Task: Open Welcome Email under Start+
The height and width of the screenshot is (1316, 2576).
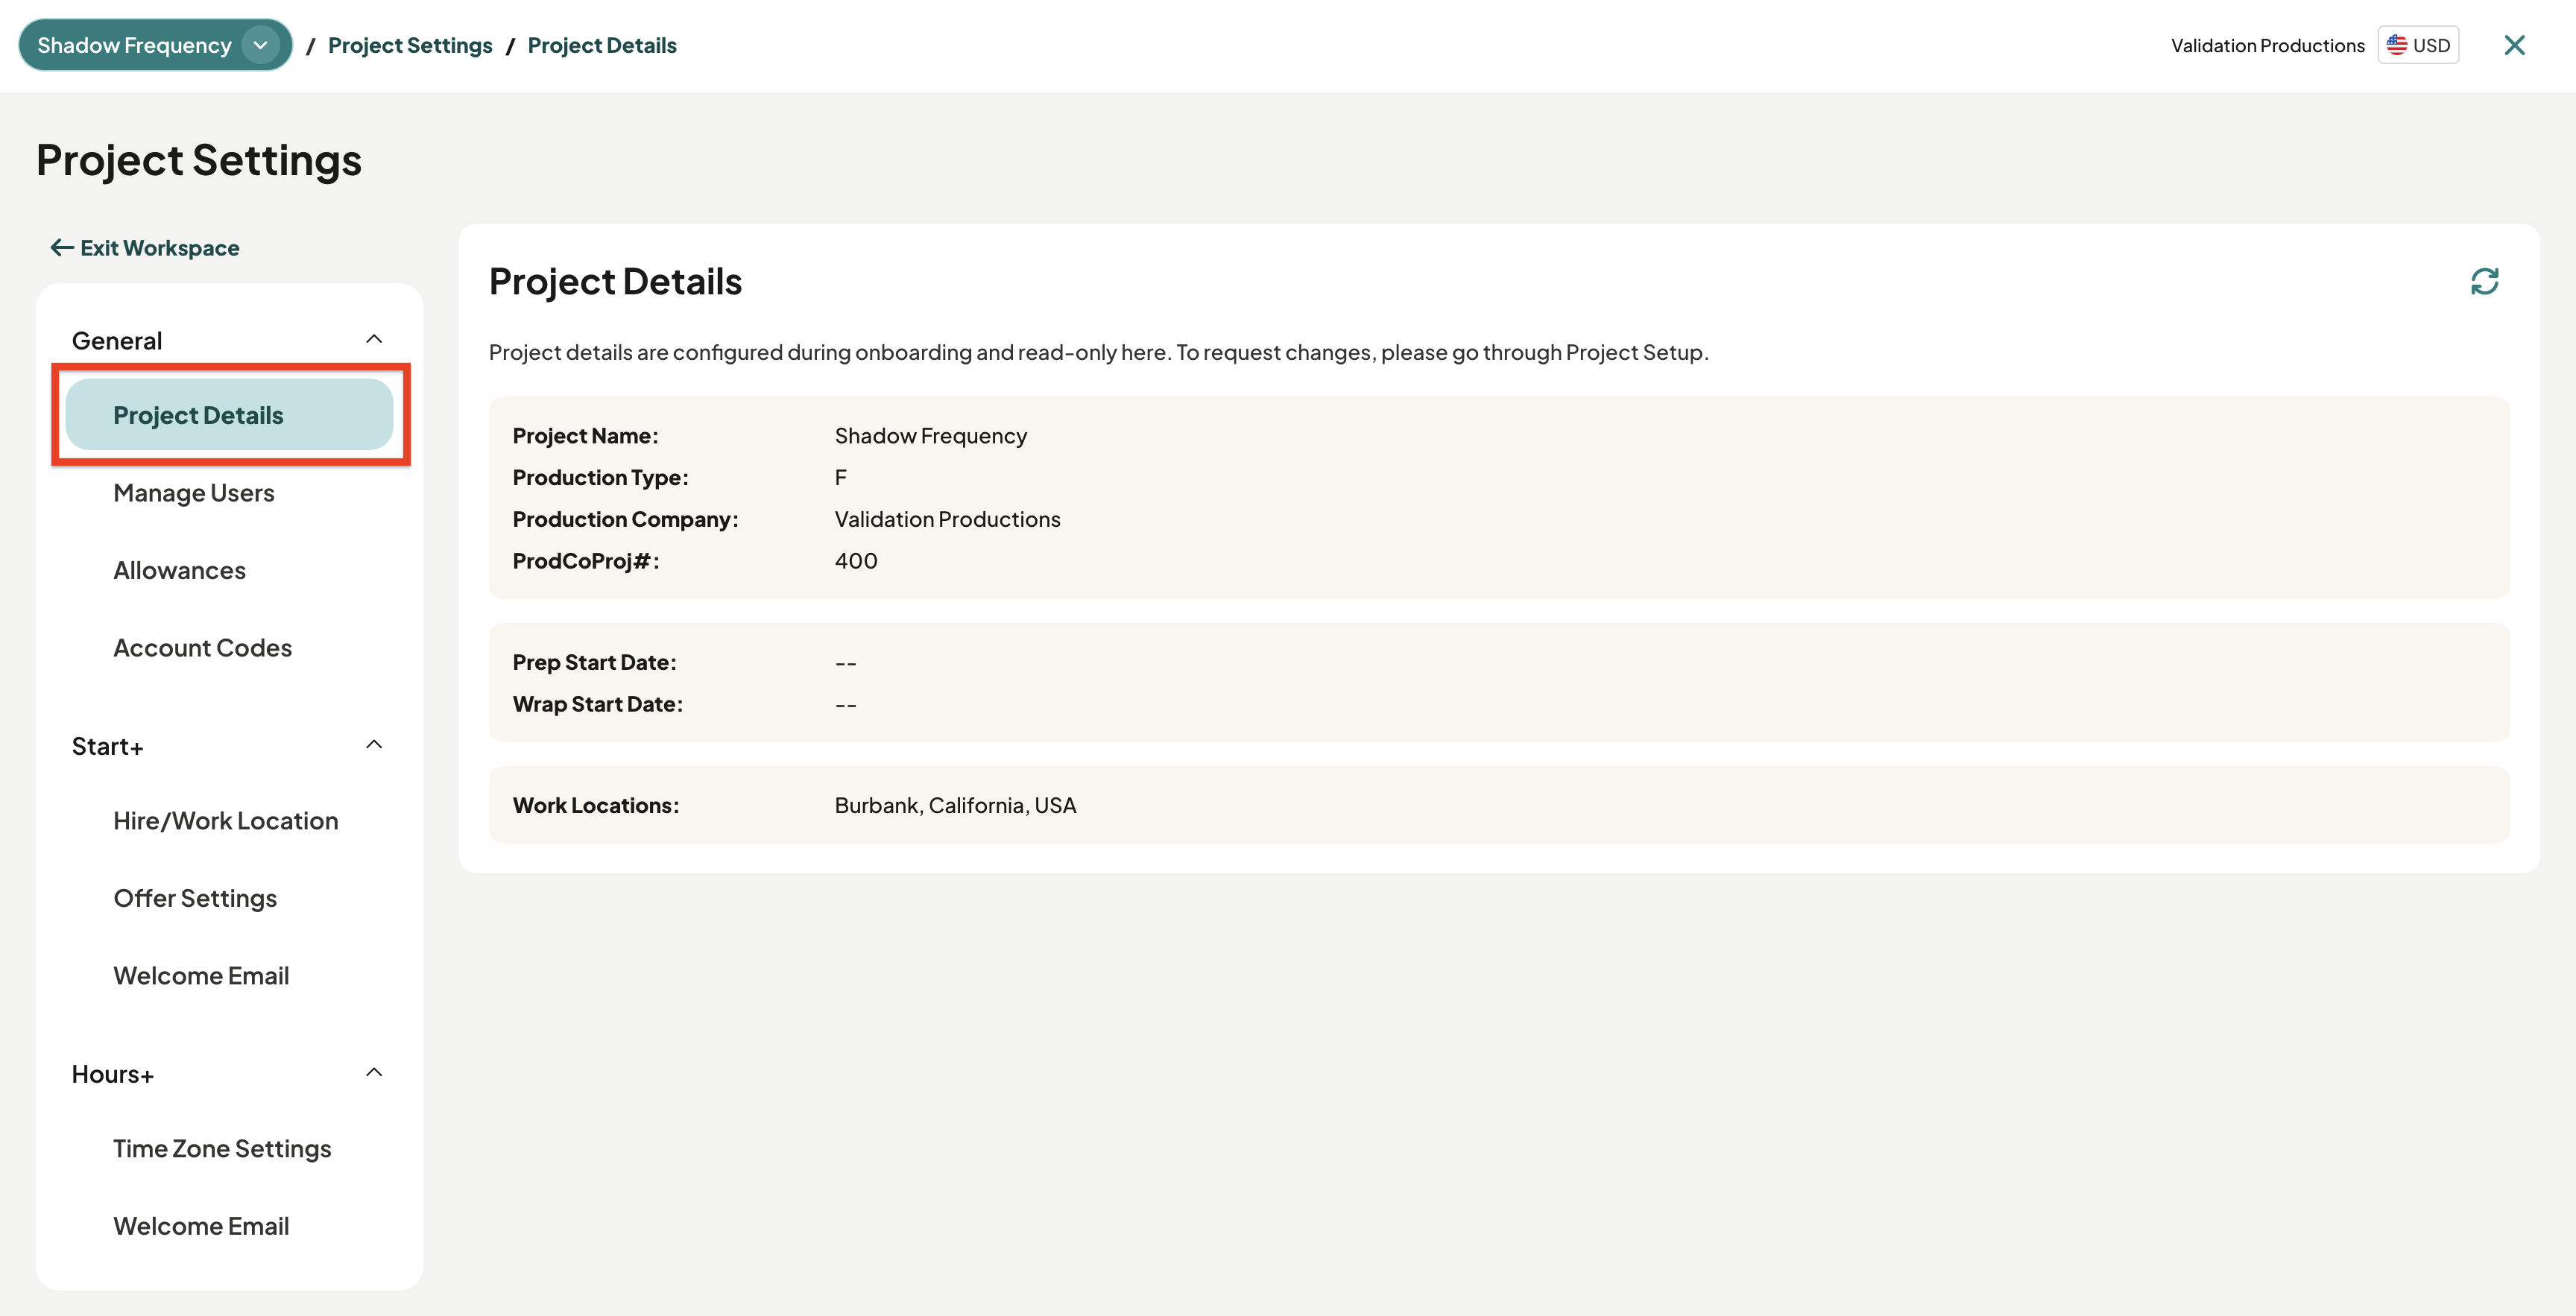Action: tap(201, 976)
